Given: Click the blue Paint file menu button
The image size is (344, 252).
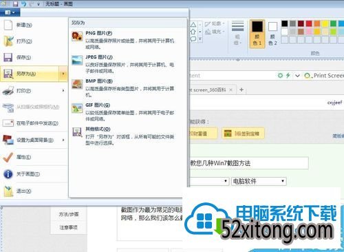Looking at the screenshot, I should (10, 12).
